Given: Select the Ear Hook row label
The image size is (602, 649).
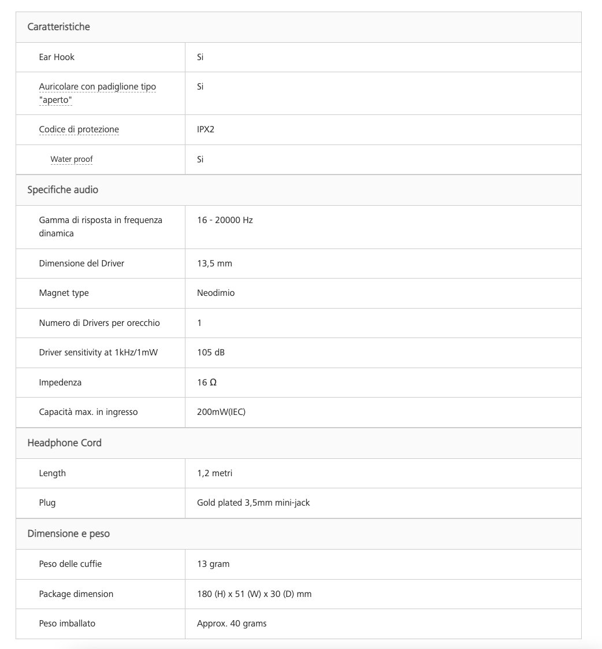Looking at the screenshot, I should [57, 57].
